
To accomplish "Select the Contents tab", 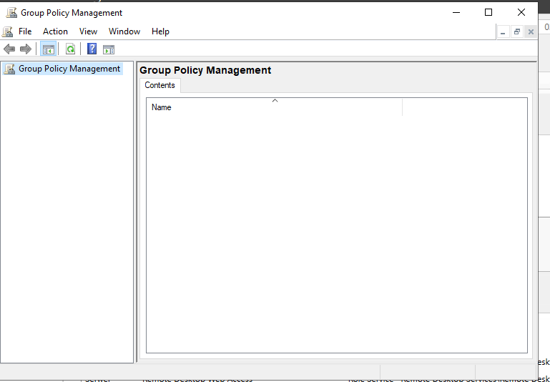I will point(160,85).
